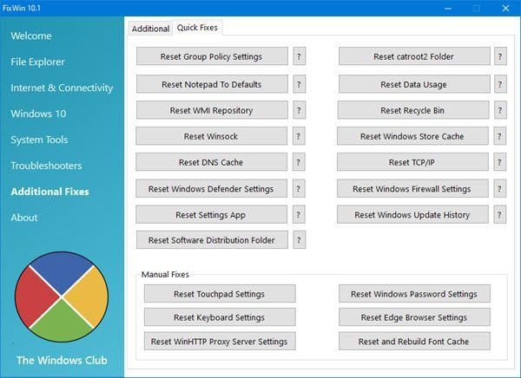This screenshot has height=378, width=521.
Task: Open File Explorer section in sidebar
Action: 37,62
